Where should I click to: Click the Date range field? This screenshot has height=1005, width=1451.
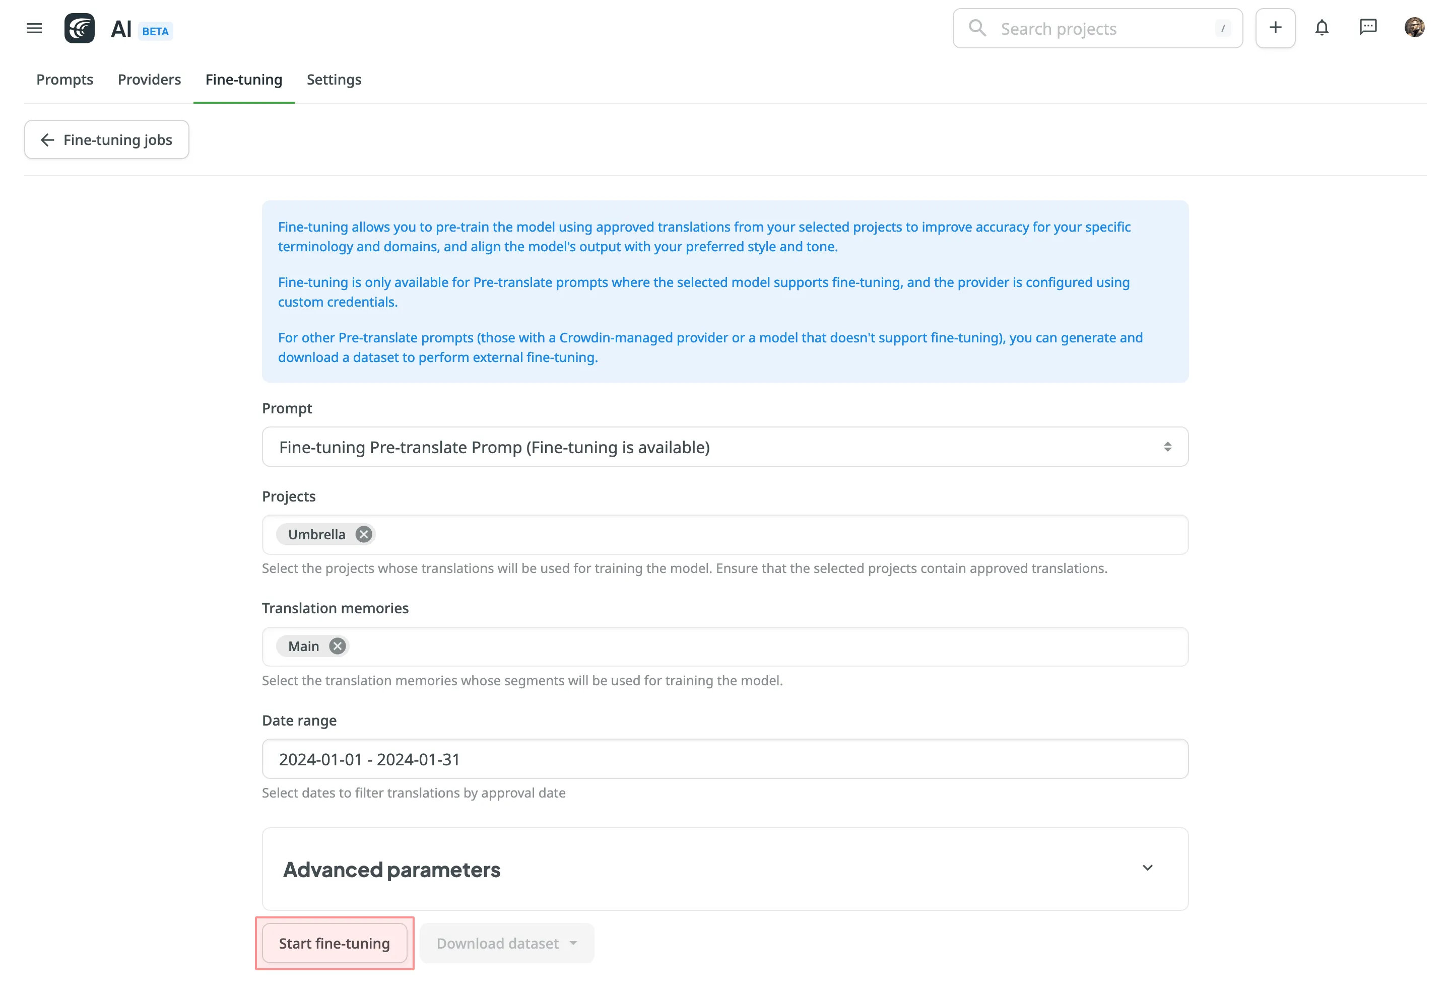(724, 759)
